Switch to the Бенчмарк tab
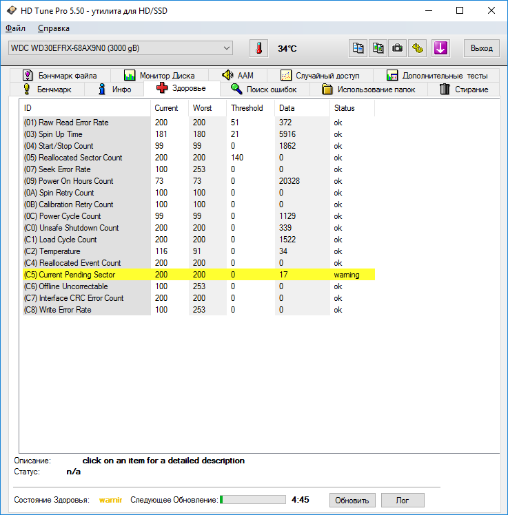Image resolution: width=508 pixels, height=515 pixels. click(47, 90)
